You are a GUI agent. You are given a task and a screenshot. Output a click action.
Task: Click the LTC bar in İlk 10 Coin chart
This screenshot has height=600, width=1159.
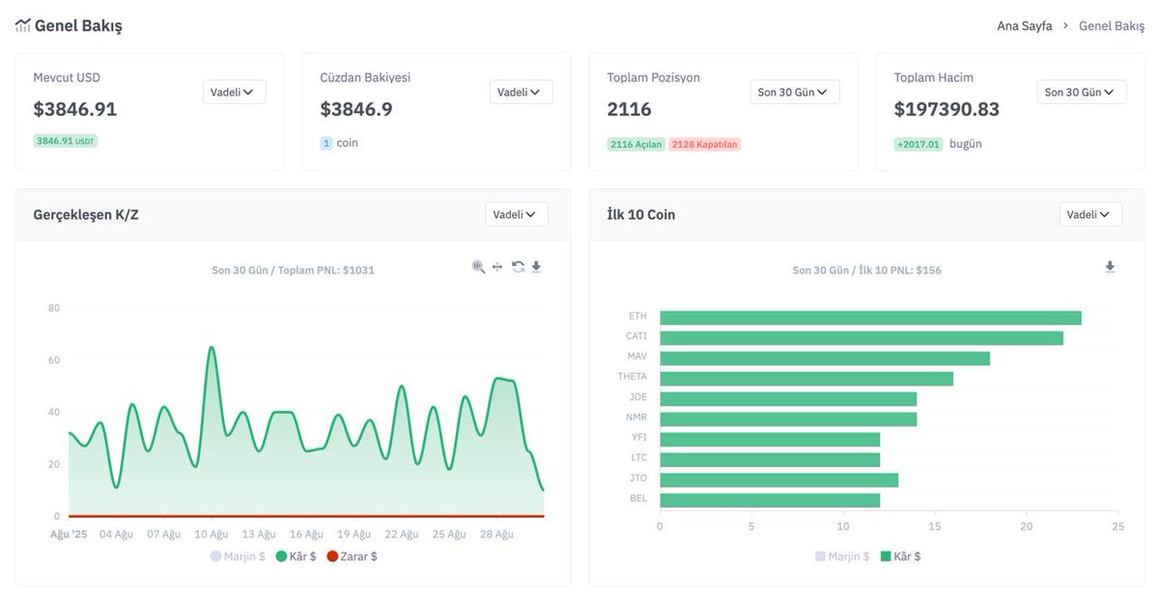(x=770, y=459)
